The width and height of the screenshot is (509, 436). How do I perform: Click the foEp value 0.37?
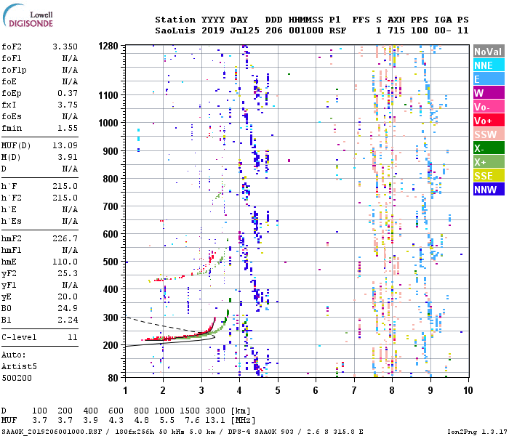pyautogui.click(x=68, y=93)
